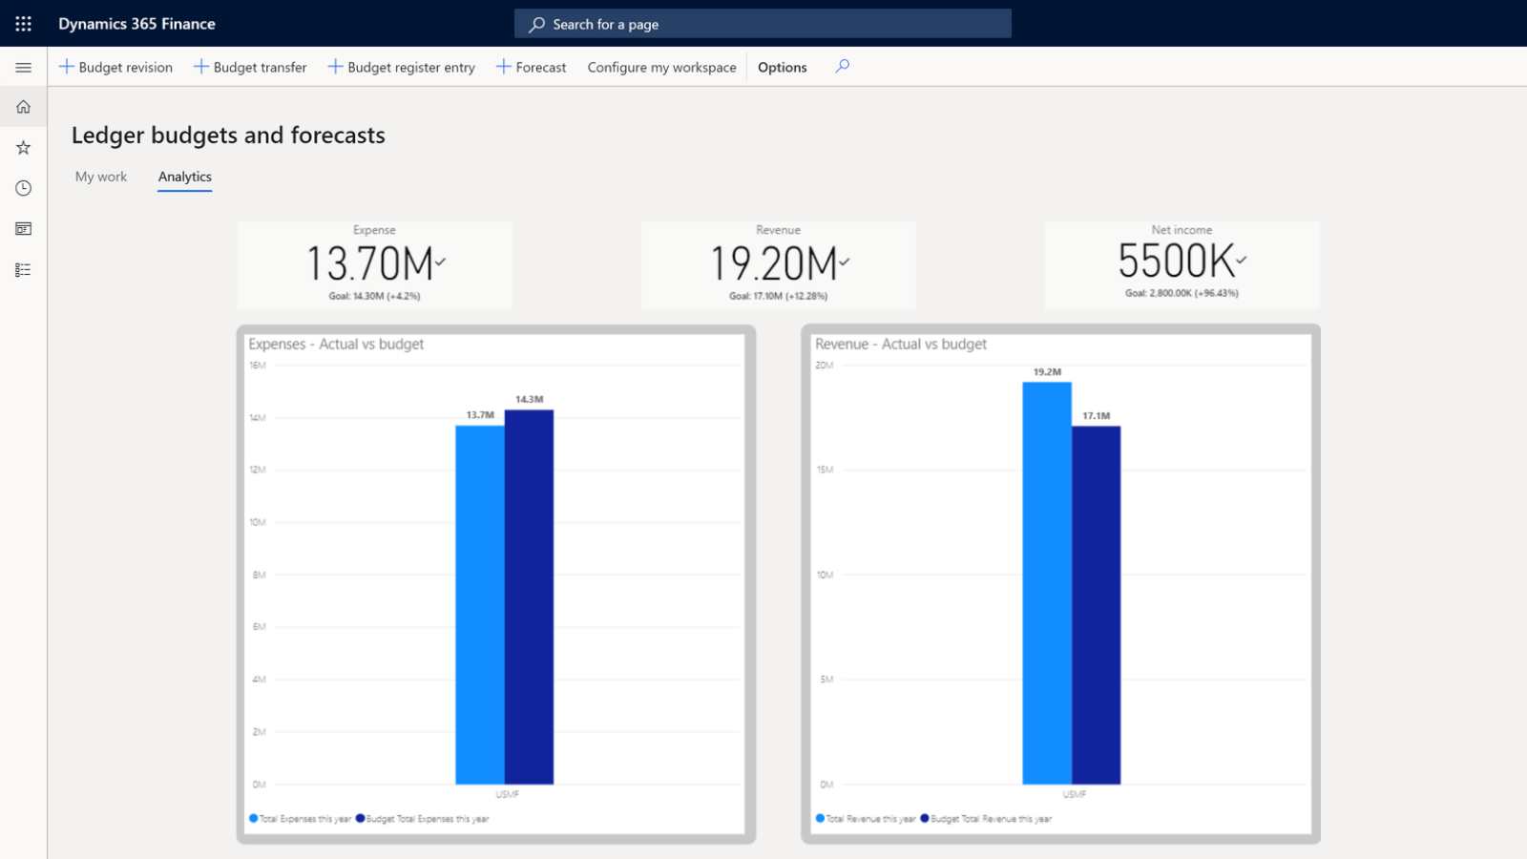Viewport: 1527px width, 859px height.
Task: Expand the Net income KPI chevron
Action: (1241, 259)
